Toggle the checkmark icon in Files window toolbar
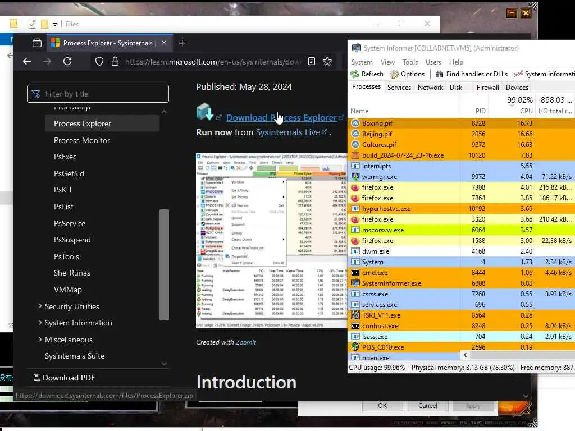Screen dimensions: 575x431 click(32, 24)
